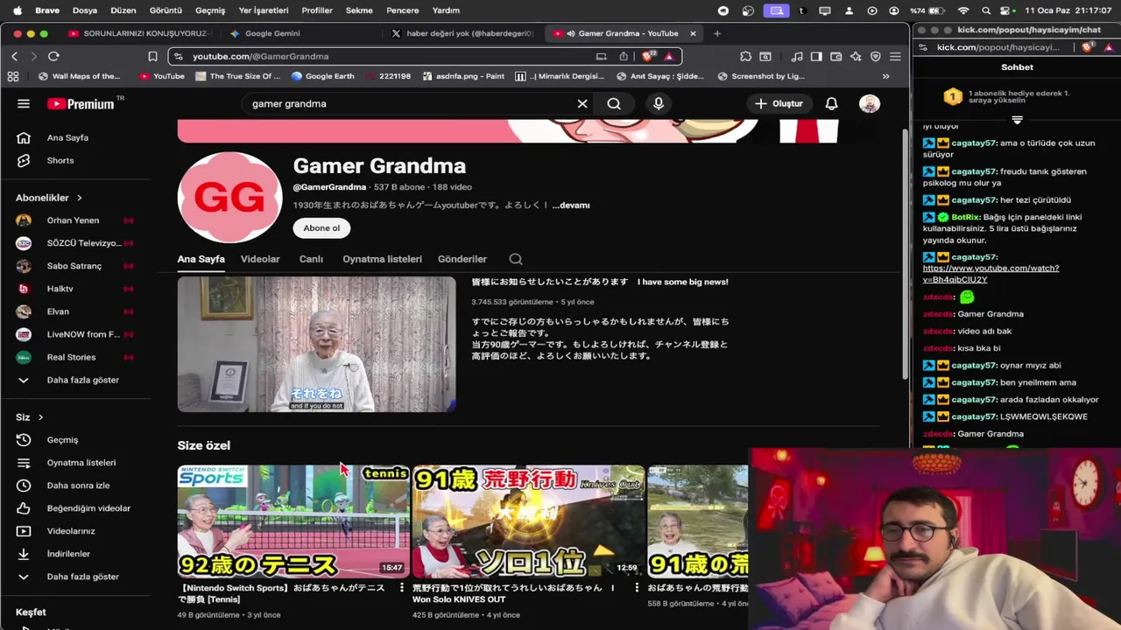Open Sabo Satranç subscription channel
The height and width of the screenshot is (630, 1121).
pyautogui.click(x=74, y=266)
